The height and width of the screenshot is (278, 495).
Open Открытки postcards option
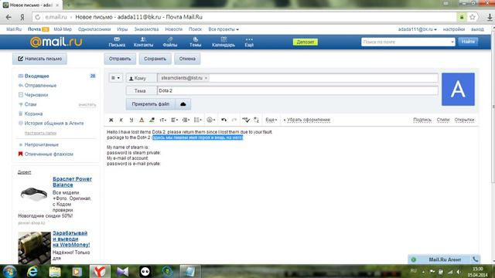point(464,120)
